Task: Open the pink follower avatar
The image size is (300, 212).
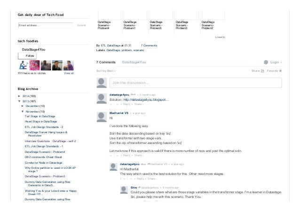Action: [34, 65]
